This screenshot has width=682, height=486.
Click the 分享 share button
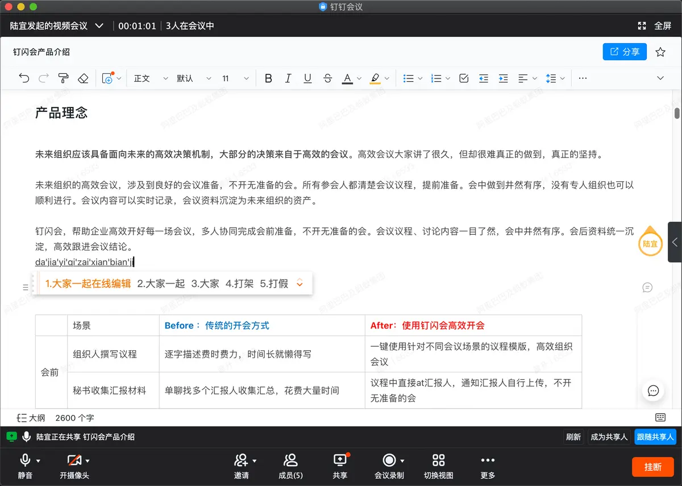coord(625,51)
